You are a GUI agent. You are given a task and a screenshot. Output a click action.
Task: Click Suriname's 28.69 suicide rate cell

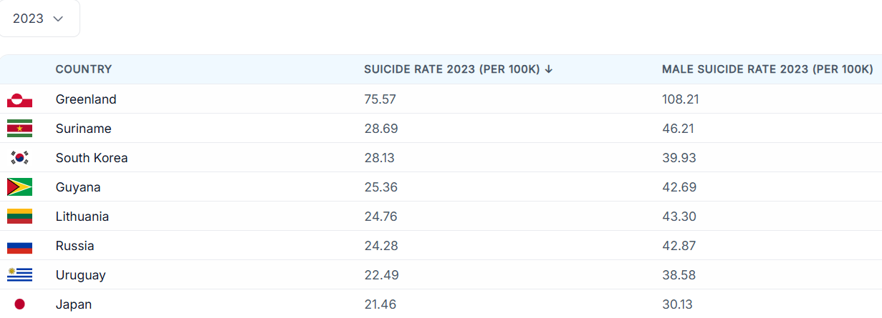[381, 129]
